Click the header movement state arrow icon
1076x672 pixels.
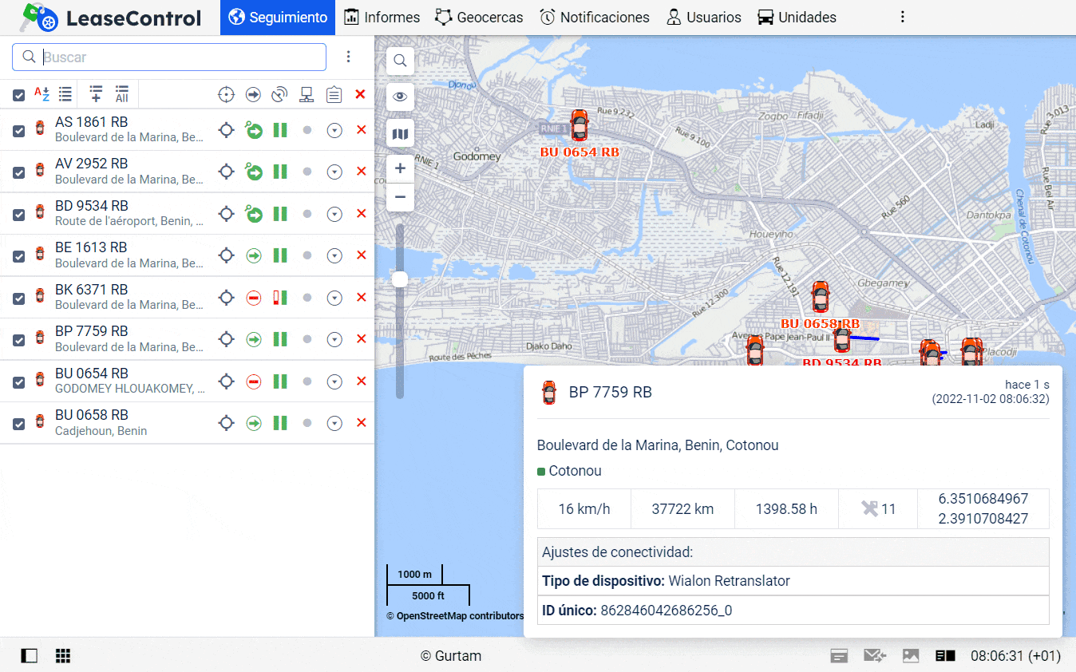coord(253,95)
